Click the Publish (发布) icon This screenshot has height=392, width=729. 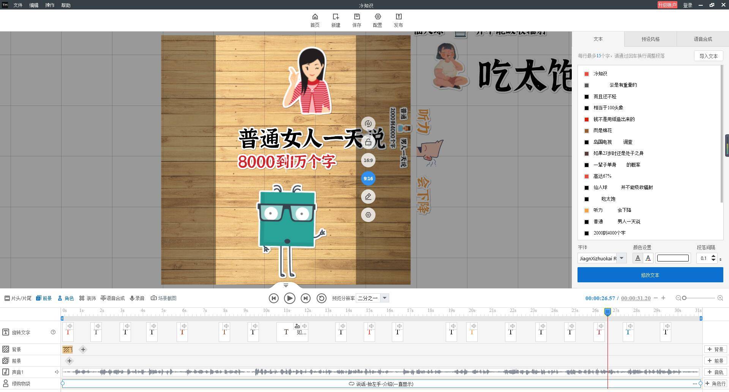coord(398,20)
